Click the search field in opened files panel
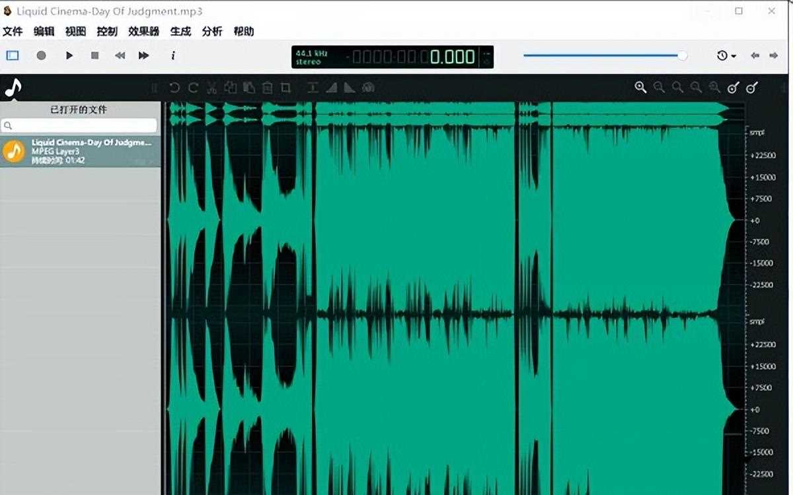The height and width of the screenshot is (495, 793). (79, 125)
